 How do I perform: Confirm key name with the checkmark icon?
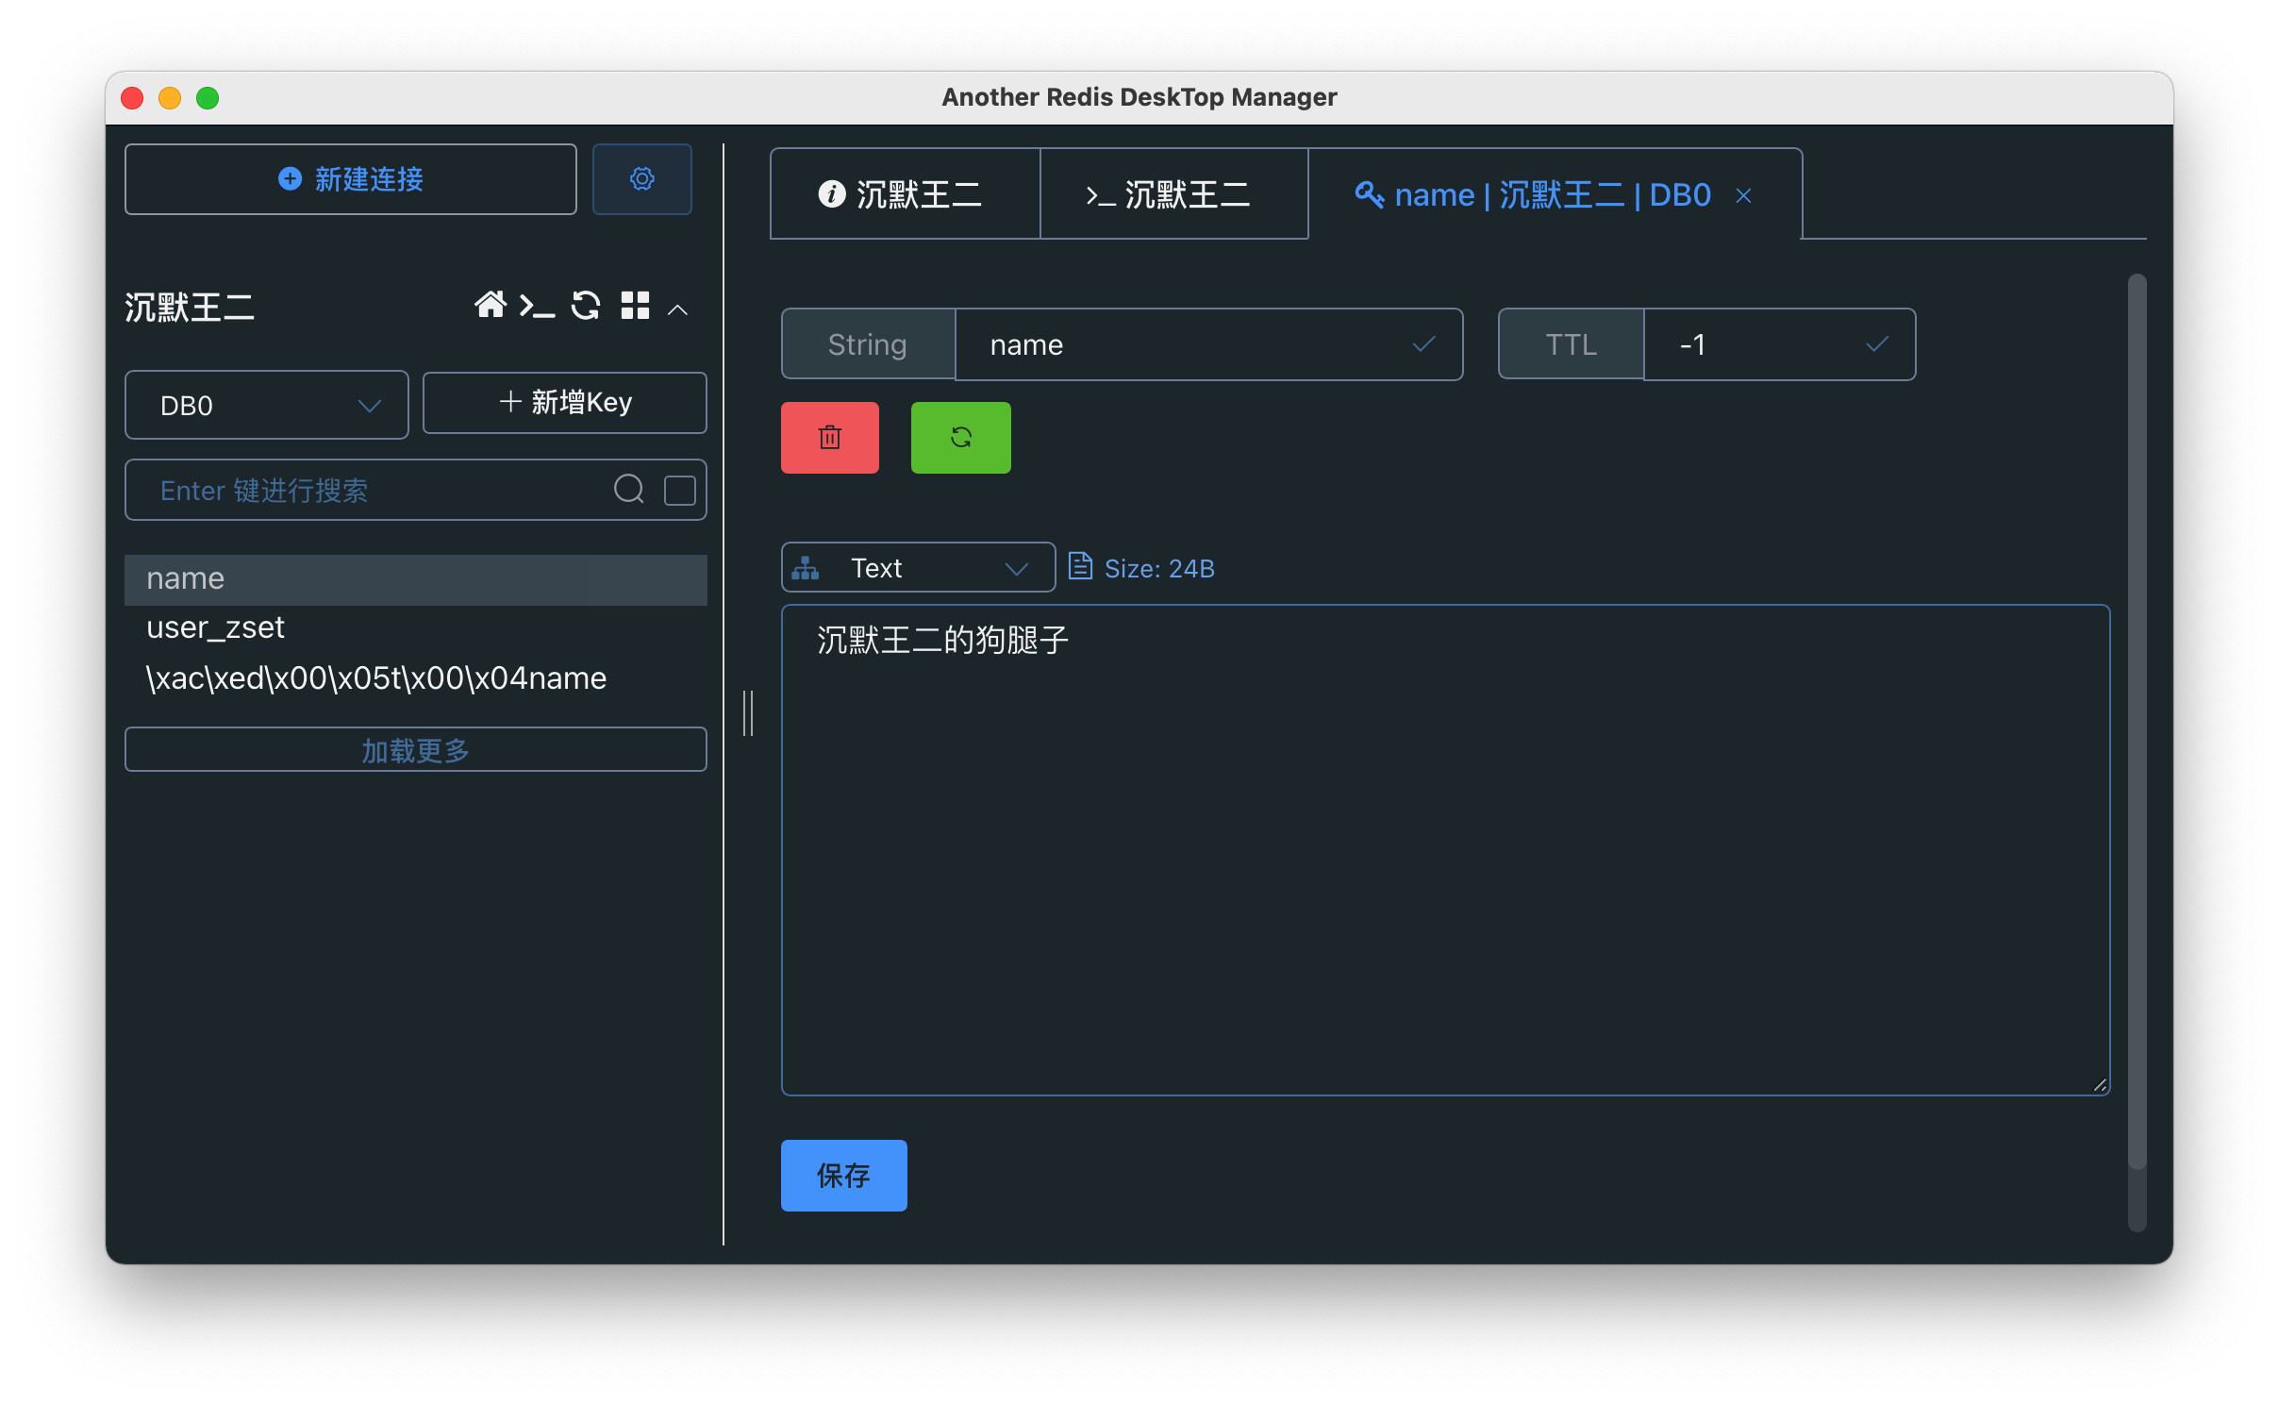1423,344
